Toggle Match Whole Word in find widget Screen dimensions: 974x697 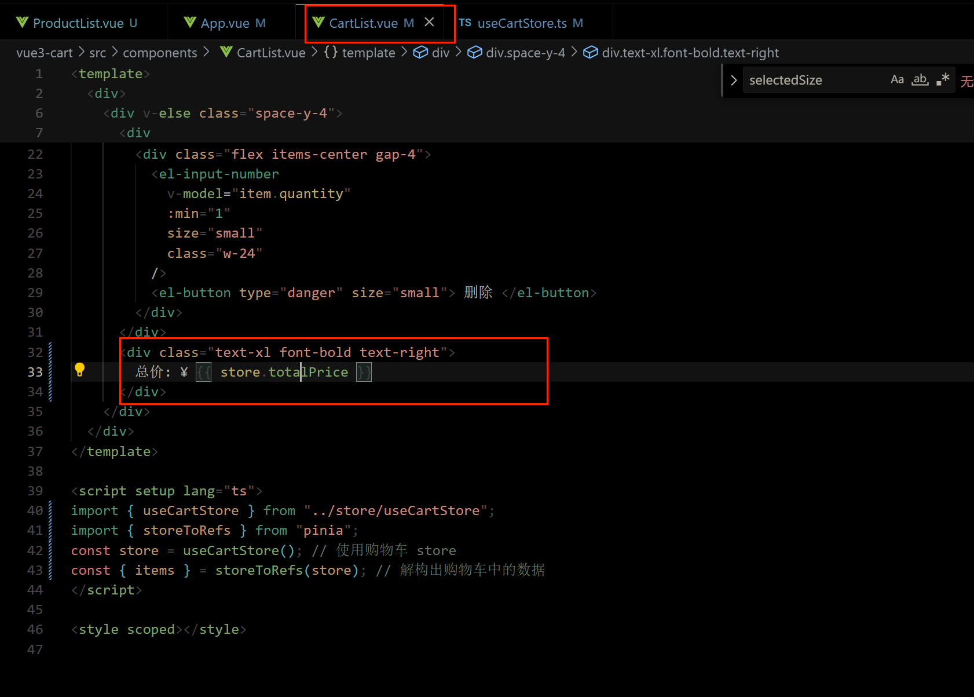pos(920,79)
